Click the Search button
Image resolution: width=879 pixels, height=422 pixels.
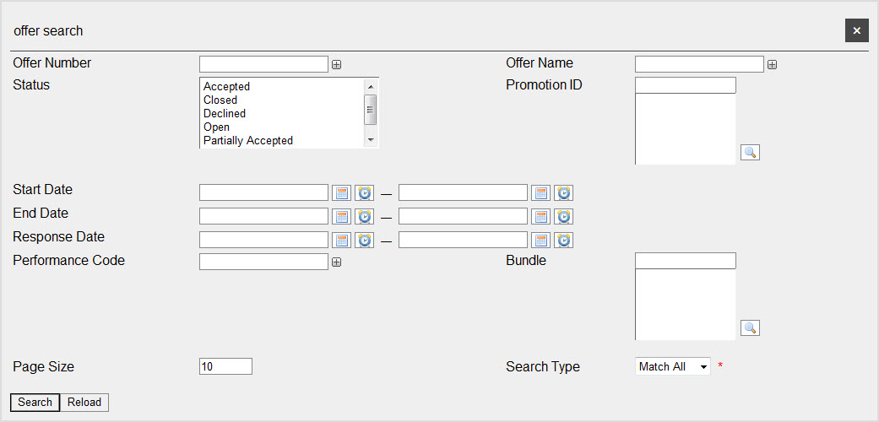tap(35, 403)
